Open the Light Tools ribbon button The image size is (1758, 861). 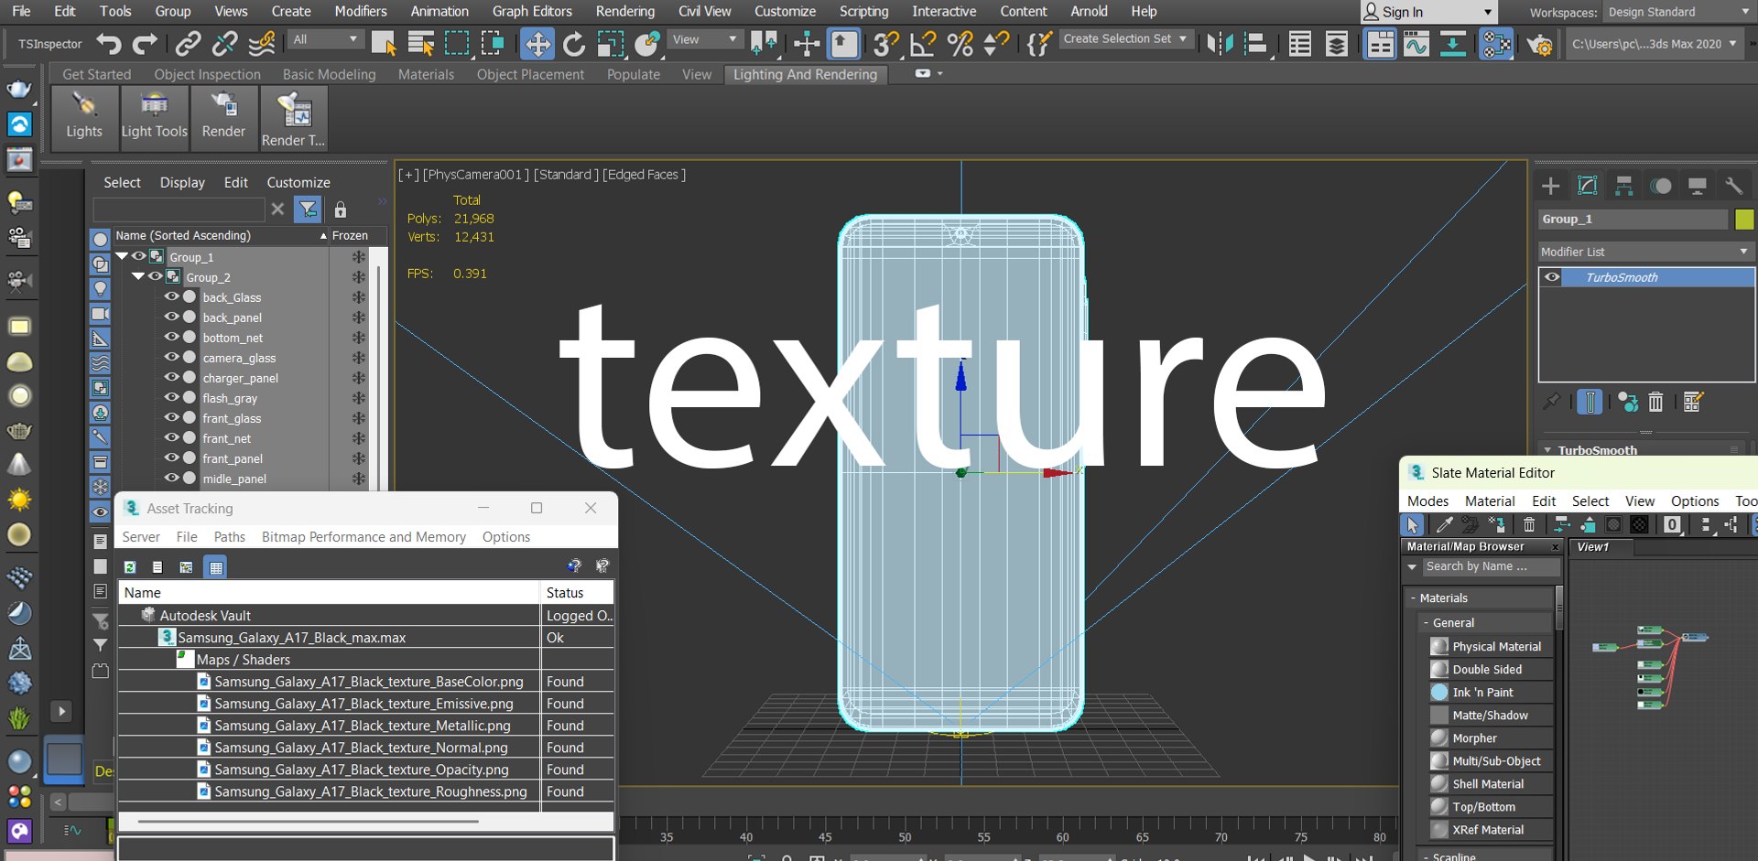154,116
